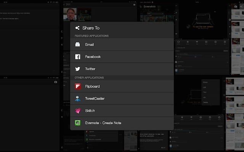This screenshot has height=152, width=244.
Task: Open the 'To use the rear camera' screenshot
Action: (203, 21)
